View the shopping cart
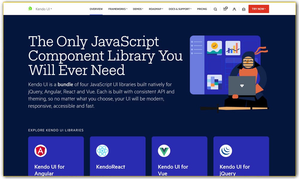The height and width of the screenshot is (179, 299). (x=225, y=9)
